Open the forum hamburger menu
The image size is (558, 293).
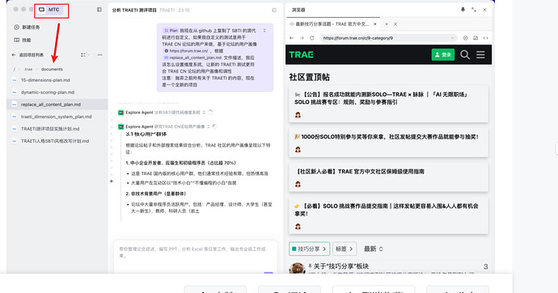480,55
